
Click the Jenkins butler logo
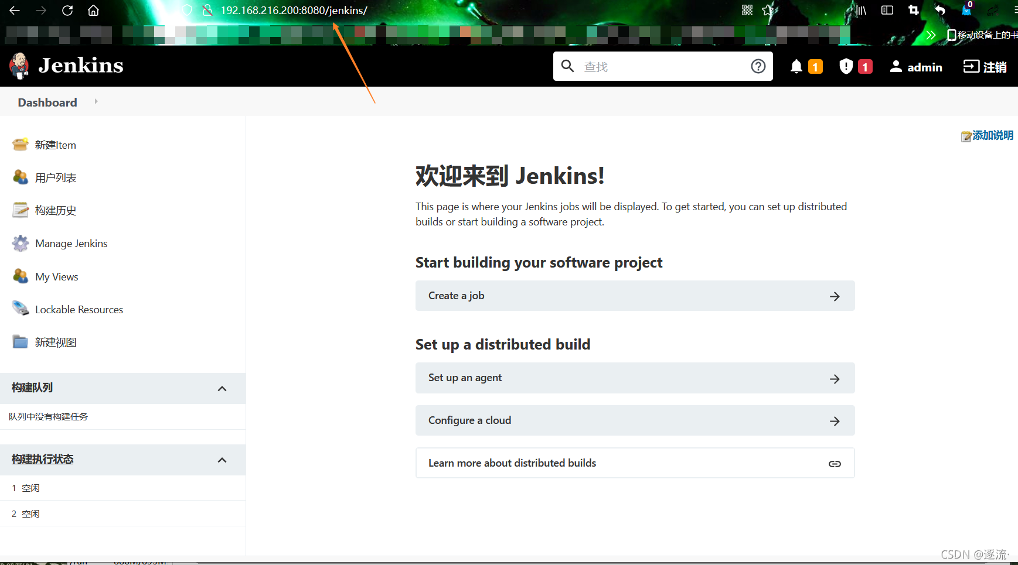pyautogui.click(x=19, y=66)
